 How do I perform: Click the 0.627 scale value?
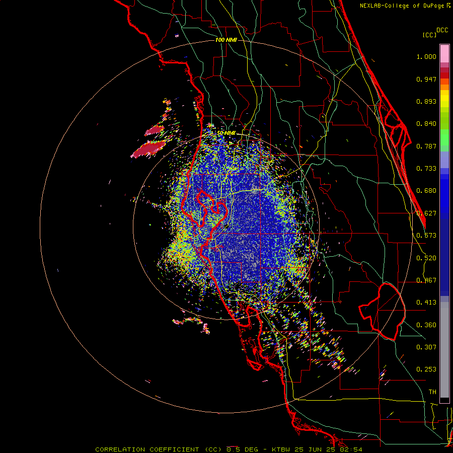click(426, 213)
